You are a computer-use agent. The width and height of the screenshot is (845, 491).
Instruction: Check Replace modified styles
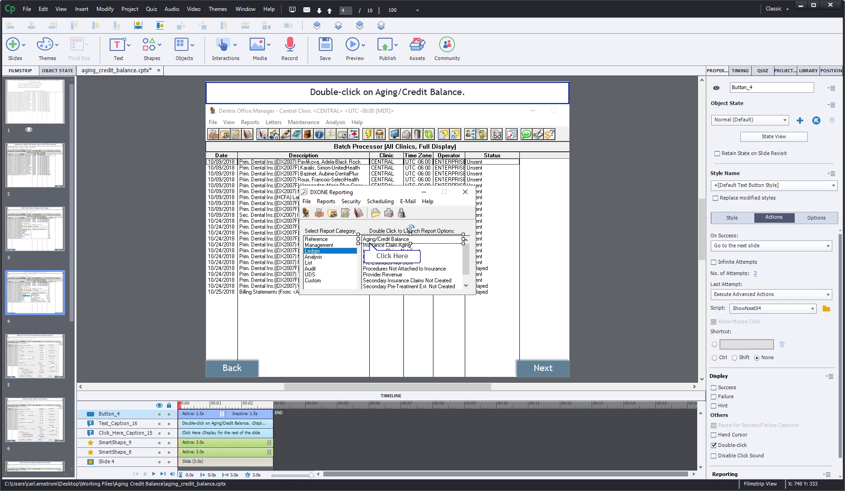click(715, 198)
